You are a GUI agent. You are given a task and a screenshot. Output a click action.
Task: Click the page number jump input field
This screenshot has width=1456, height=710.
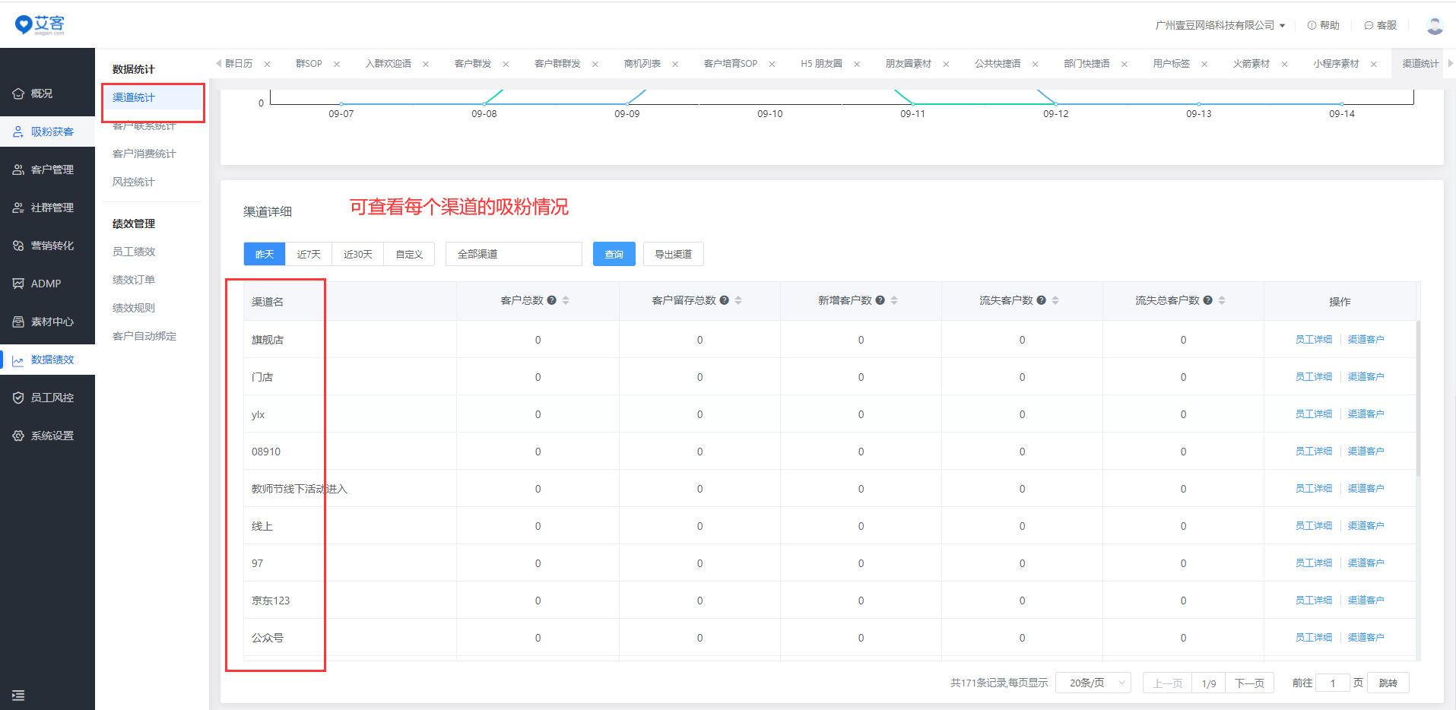tap(1332, 683)
